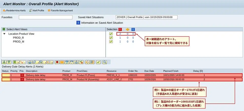Click the printer icon in the alert toolbar

(x=30, y=62)
